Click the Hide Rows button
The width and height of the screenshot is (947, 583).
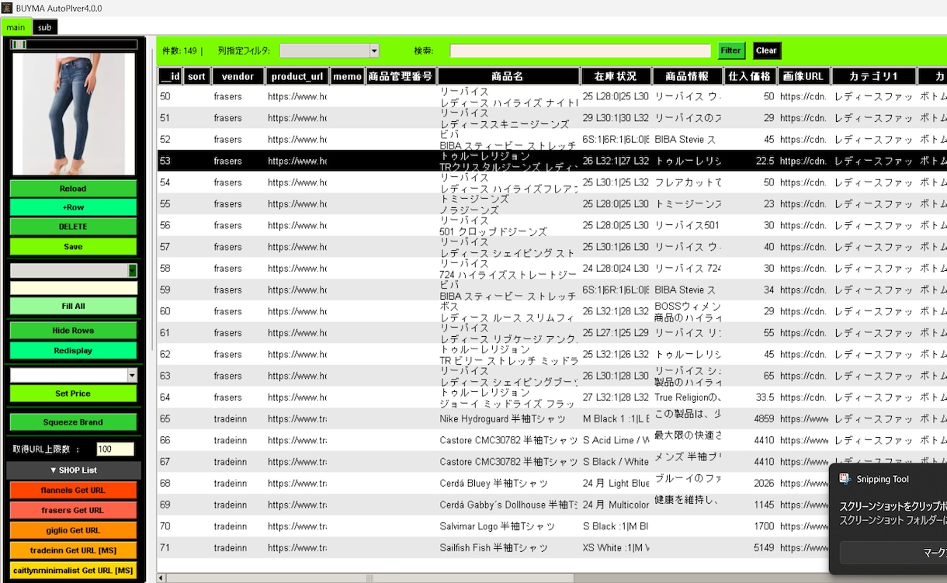click(x=73, y=331)
